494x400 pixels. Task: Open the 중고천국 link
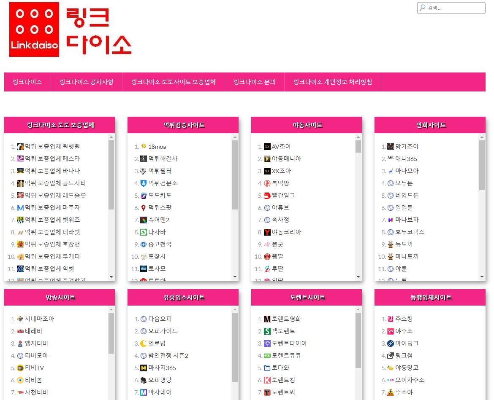pos(160,244)
